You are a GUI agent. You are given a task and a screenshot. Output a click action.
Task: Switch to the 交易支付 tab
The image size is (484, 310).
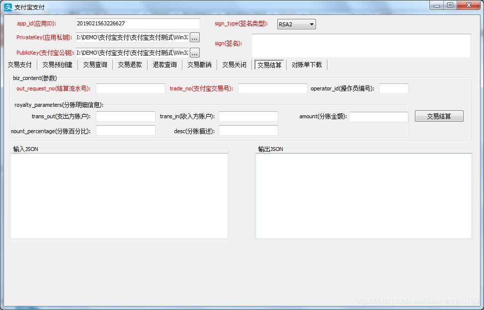click(x=19, y=65)
